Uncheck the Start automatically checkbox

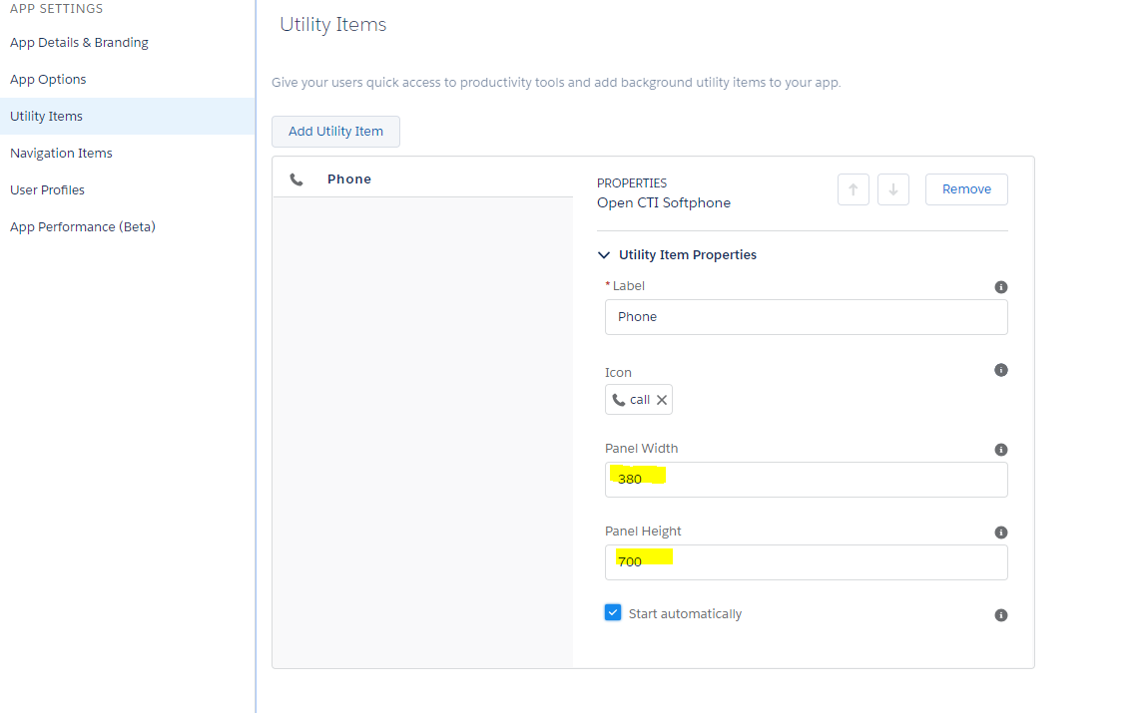[x=613, y=612]
